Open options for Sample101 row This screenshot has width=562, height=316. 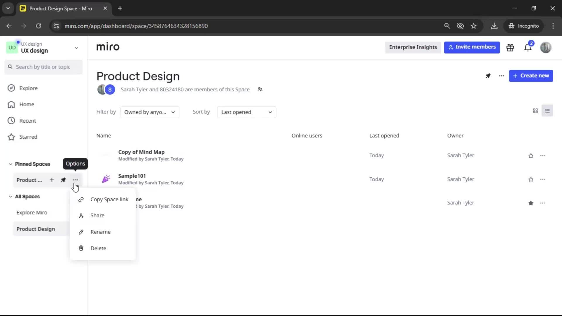543,179
